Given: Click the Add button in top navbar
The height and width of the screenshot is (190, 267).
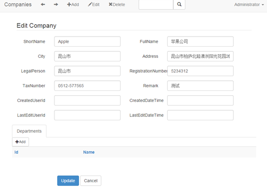Looking at the screenshot, I should [73, 4].
